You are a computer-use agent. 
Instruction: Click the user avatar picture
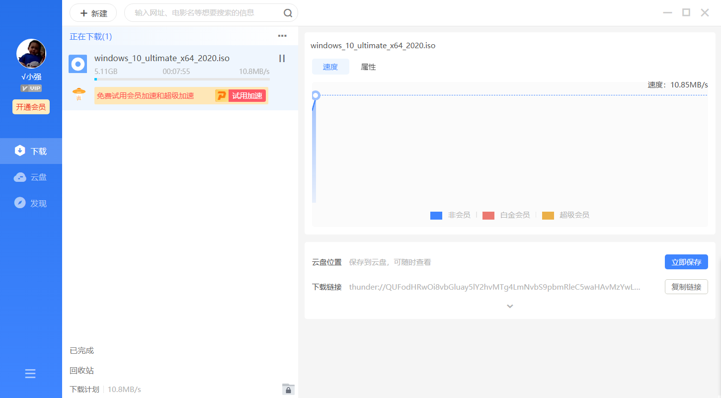pos(31,54)
